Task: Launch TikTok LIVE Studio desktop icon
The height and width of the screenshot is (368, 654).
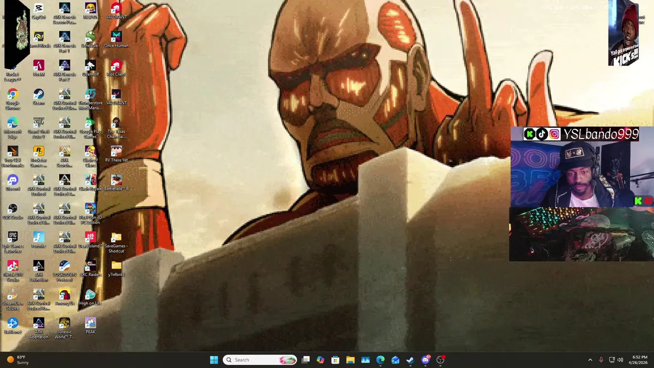Action: click(x=13, y=271)
